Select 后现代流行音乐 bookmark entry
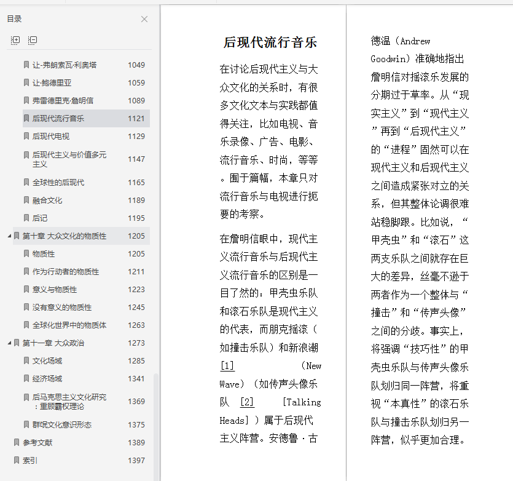This screenshot has height=481, width=513. (x=87, y=118)
